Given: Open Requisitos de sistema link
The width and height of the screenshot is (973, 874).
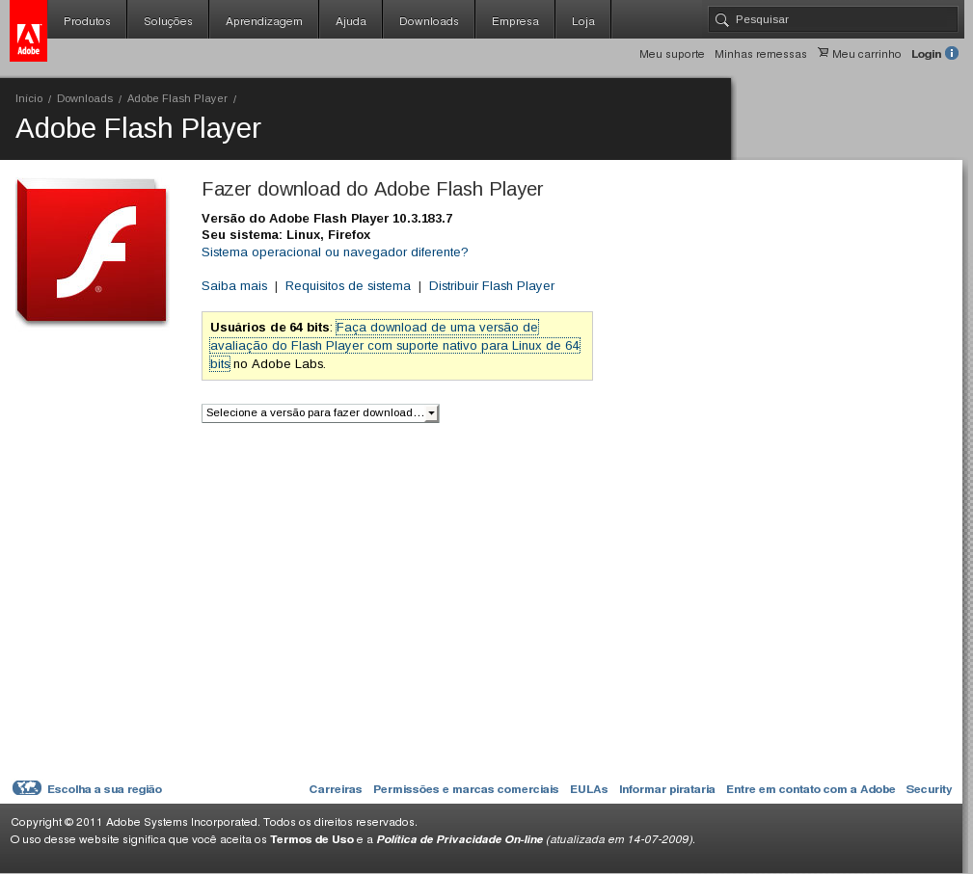Looking at the screenshot, I should (x=347, y=286).
